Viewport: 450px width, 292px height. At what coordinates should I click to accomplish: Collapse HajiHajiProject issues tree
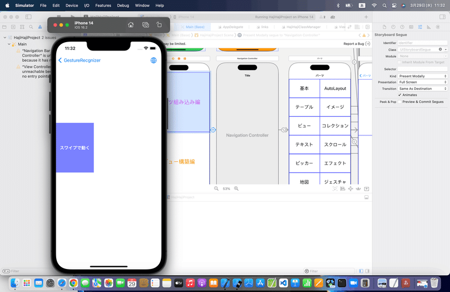[4, 38]
